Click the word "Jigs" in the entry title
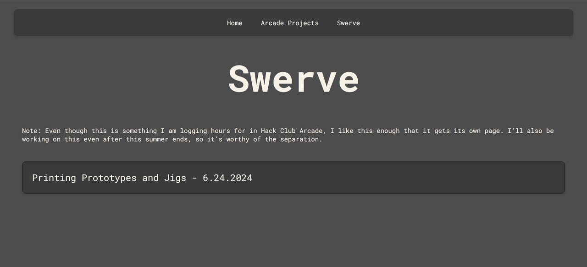This screenshot has width=587, height=267. click(175, 178)
